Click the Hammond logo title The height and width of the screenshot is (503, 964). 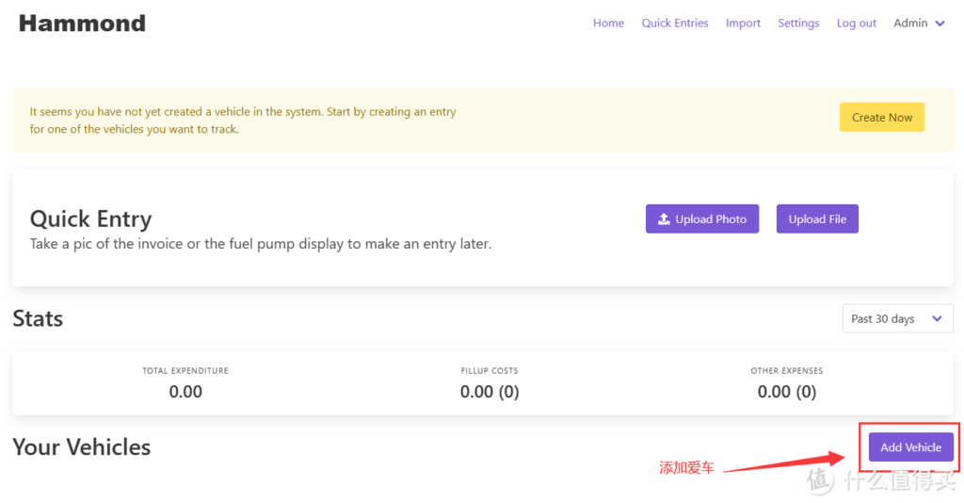[82, 24]
